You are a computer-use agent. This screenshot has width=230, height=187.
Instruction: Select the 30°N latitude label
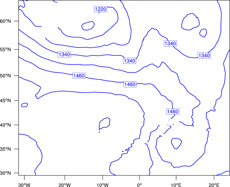(5, 173)
